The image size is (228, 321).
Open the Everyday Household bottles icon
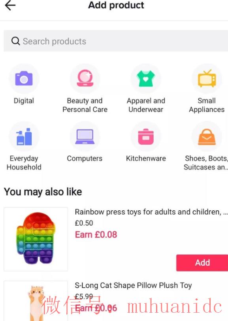click(24, 136)
